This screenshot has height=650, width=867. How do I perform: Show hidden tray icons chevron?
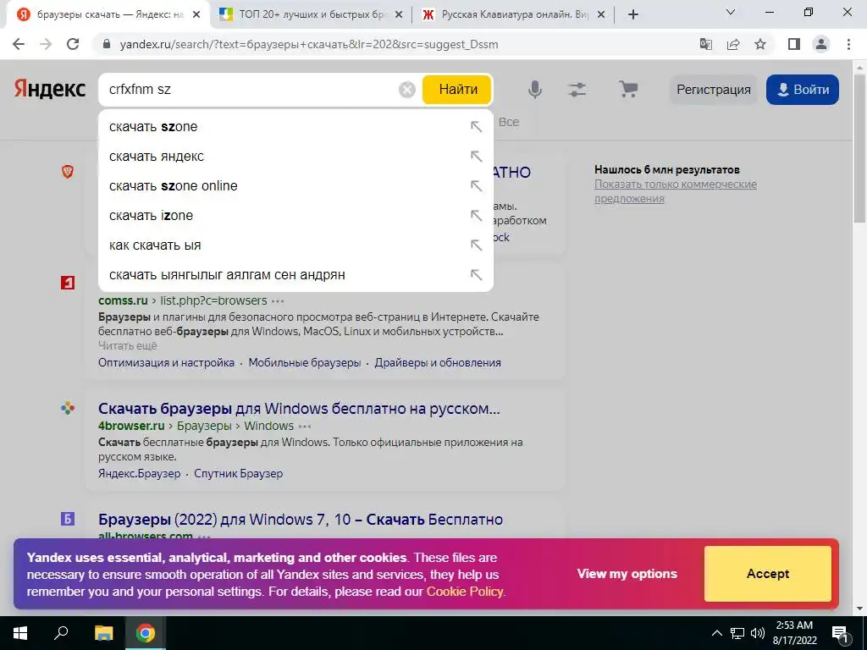tap(716, 633)
